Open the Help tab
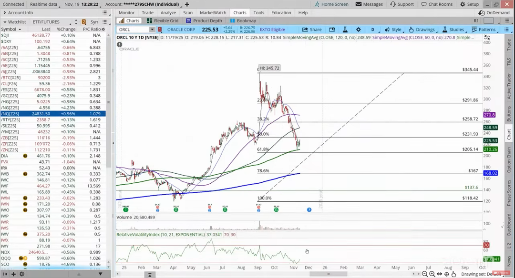Screen dimensions: 515x278 pos(303,13)
